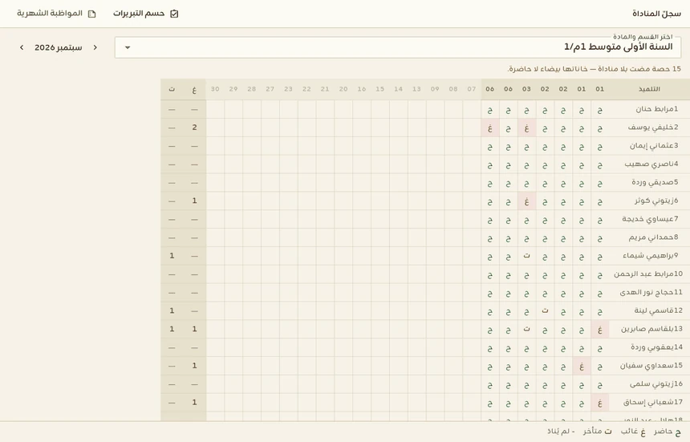Switch to حسم التبريرات tab
This screenshot has height=442, width=690.
click(x=146, y=14)
